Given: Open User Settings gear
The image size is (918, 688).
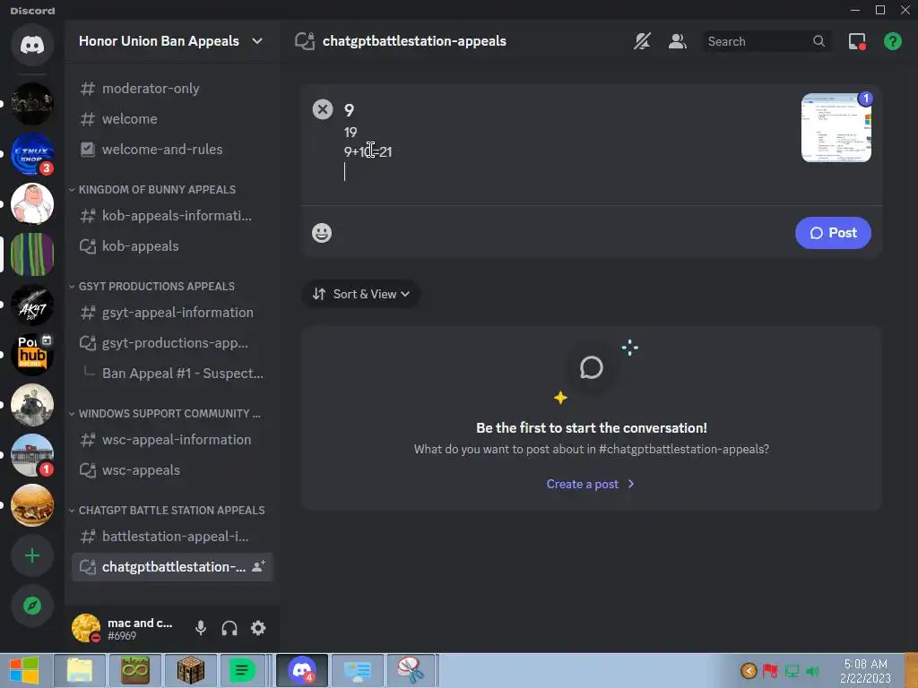Looking at the screenshot, I should click(x=258, y=628).
